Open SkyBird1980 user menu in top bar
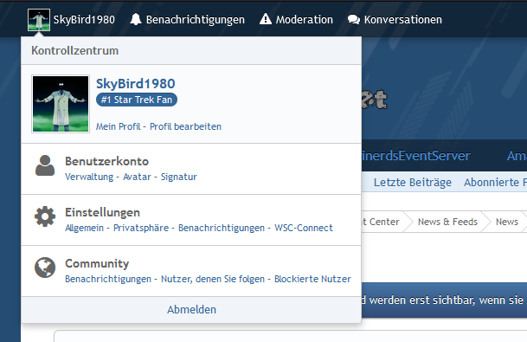 click(71, 20)
